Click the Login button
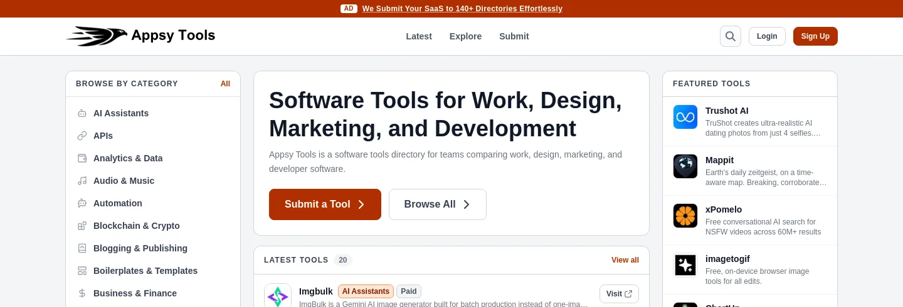903x307 pixels. coord(767,36)
